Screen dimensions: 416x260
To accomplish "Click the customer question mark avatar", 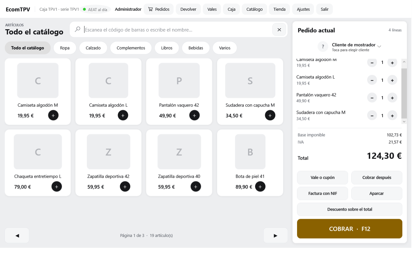I will point(323,47).
